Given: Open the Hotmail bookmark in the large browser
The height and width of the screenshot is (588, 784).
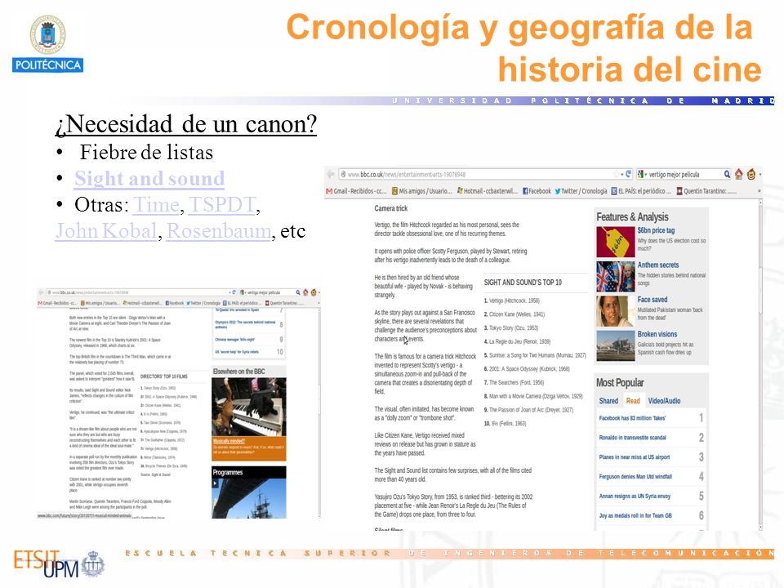Looking at the screenshot, I should pos(487,191).
